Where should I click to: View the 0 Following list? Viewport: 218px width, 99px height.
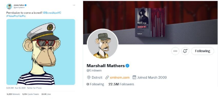(95, 84)
